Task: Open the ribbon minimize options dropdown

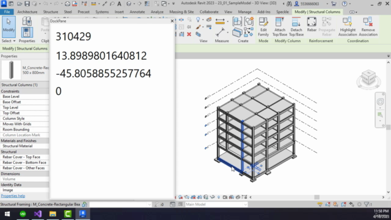Action: pyautogui.click(x=356, y=12)
